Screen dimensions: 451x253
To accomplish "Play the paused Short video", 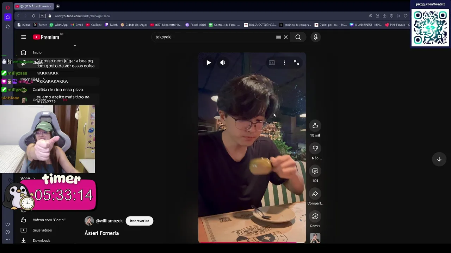I will click(209, 63).
